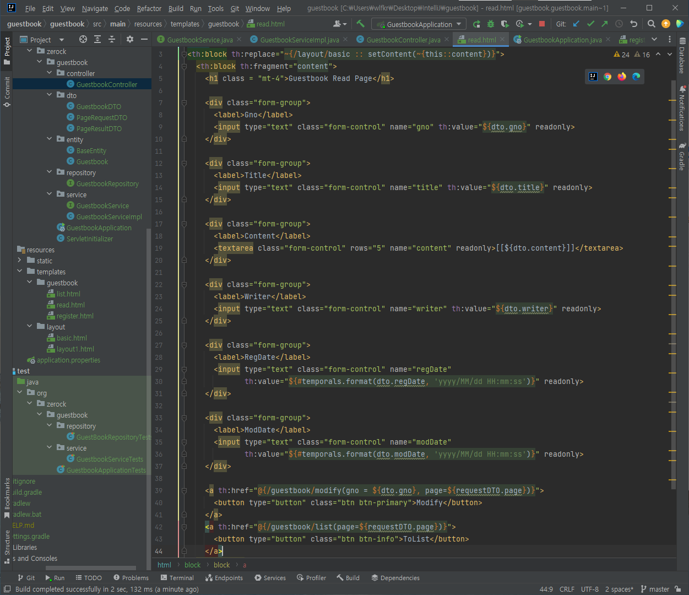Click Collapse All in Project panel
Image resolution: width=689 pixels, height=595 pixels.
(x=112, y=39)
